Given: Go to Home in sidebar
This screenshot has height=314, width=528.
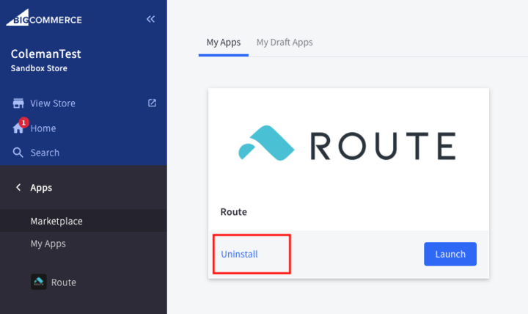Looking at the screenshot, I should pyautogui.click(x=43, y=128).
